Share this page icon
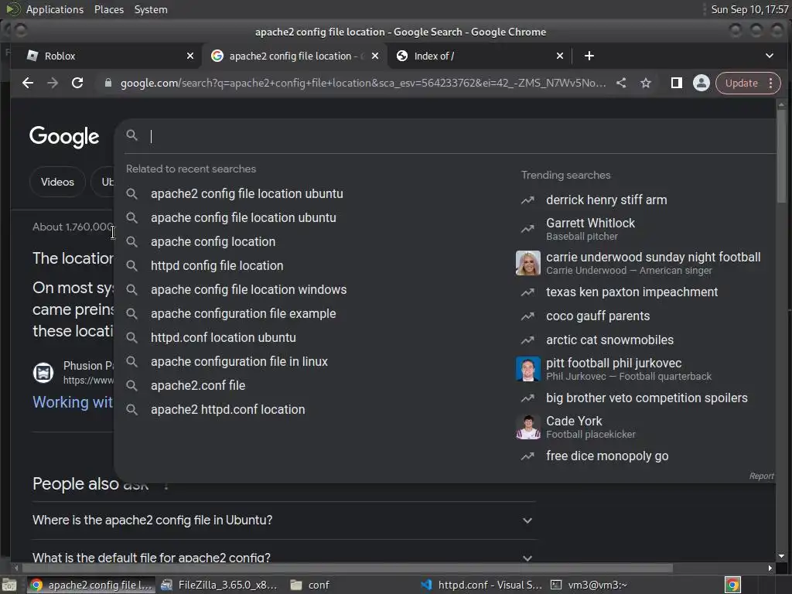This screenshot has width=792, height=594. tap(621, 83)
